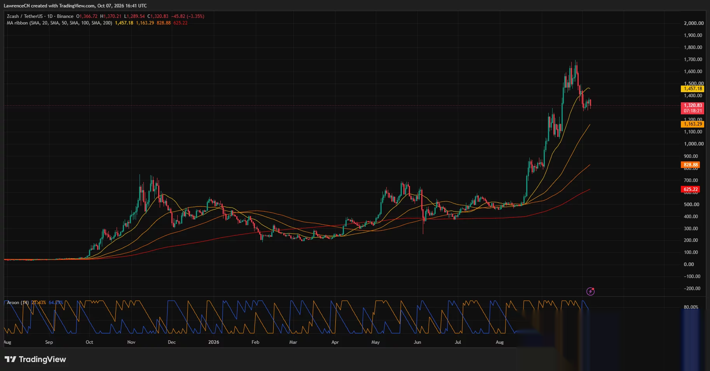Viewport: 710px width, 371px height.
Task: Click the high value 1,370.21
Action: click(112, 16)
